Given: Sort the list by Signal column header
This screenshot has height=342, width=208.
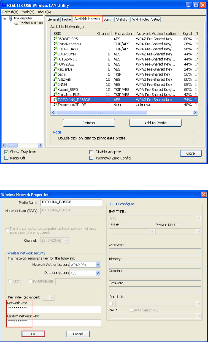Looking at the screenshot, I should tap(187, 34).
